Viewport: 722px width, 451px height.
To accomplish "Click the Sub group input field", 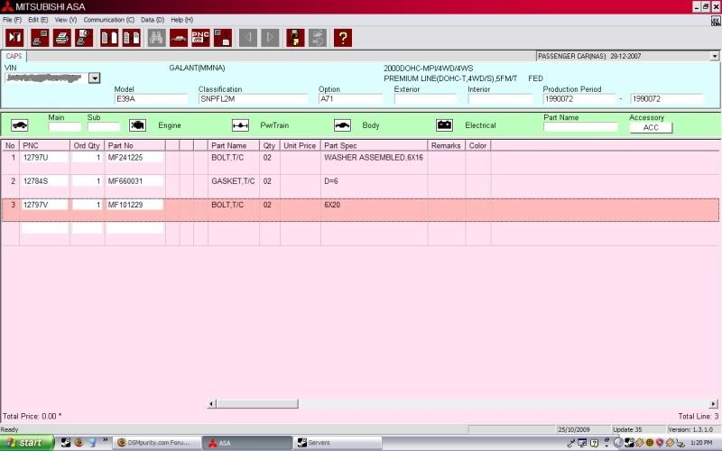I will pos(104,127).
